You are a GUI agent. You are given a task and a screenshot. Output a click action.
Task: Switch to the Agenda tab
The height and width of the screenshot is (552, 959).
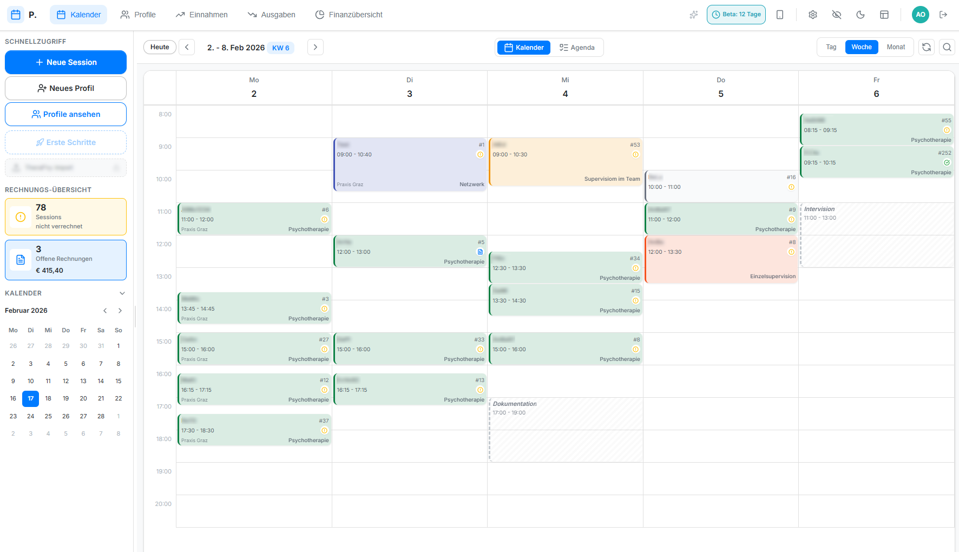point(577,48)
